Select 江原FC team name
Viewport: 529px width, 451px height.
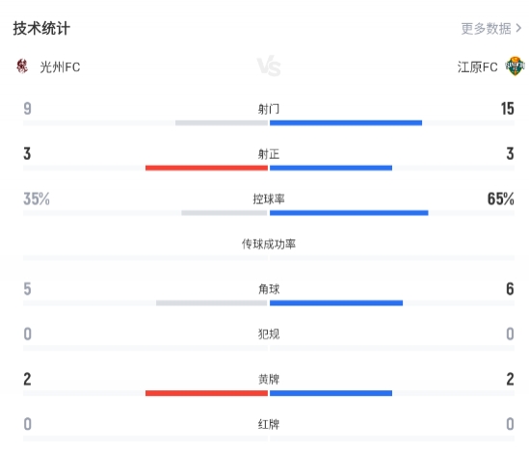477,67
